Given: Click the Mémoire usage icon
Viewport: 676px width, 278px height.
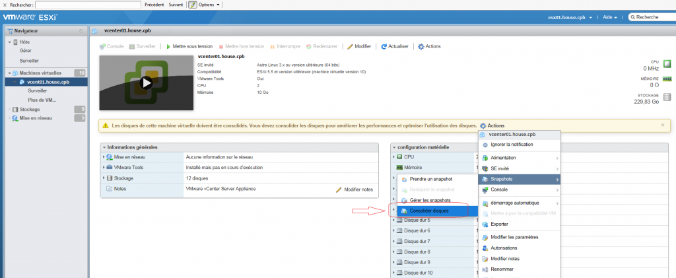Looking at the screenshot, I should coord(667,79).
